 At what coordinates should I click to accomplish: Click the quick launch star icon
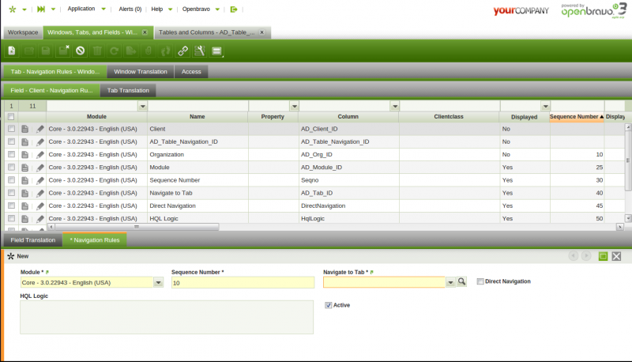tap(11, 9)
